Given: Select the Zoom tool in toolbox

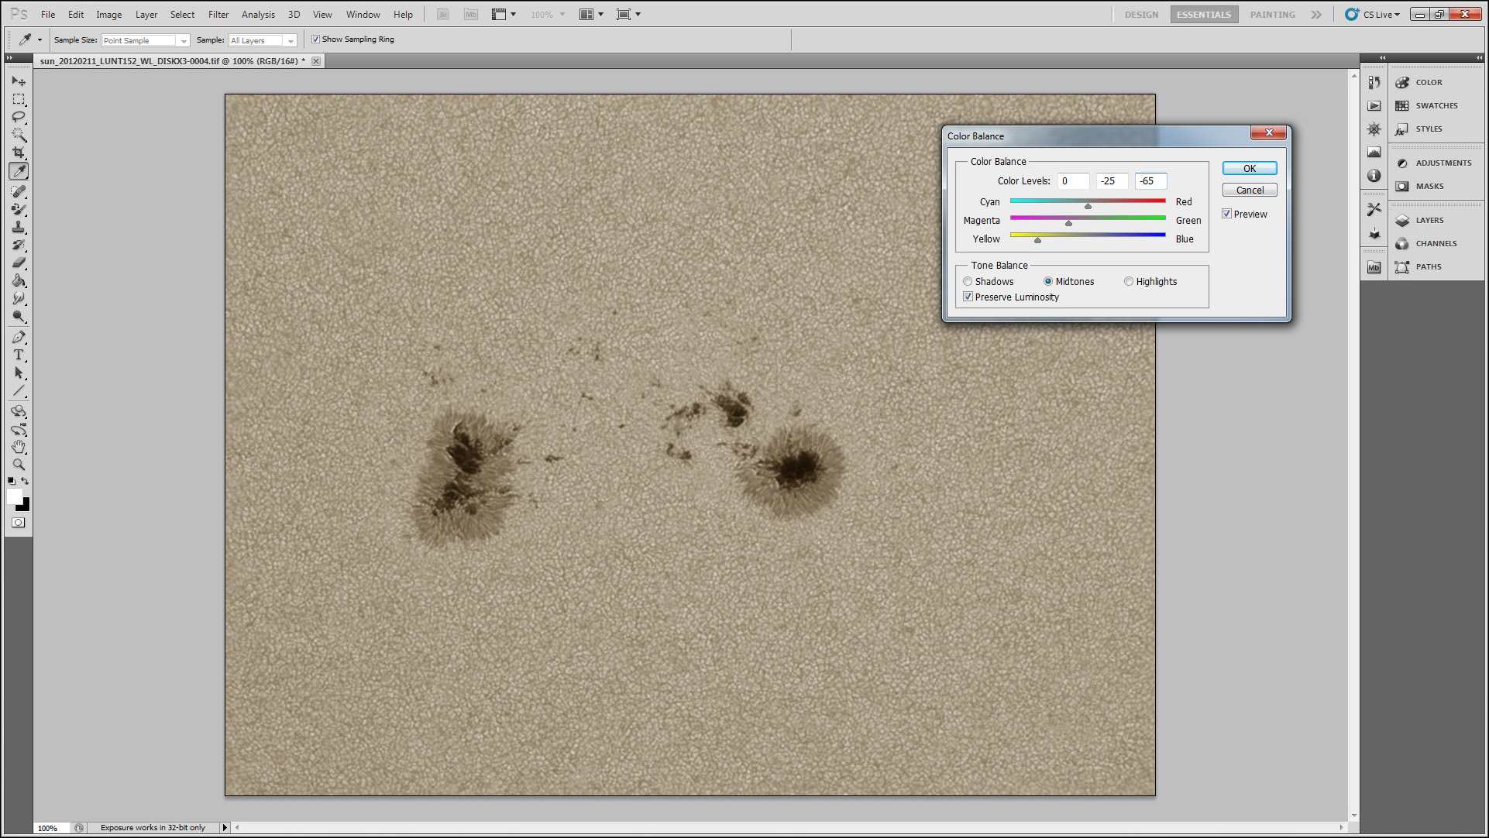Looking at the screenshot, I should click(19, 465).
